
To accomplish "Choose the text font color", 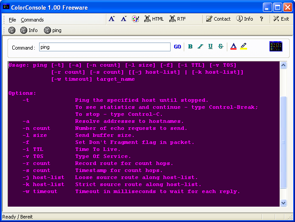I will [x=233, y=47].
